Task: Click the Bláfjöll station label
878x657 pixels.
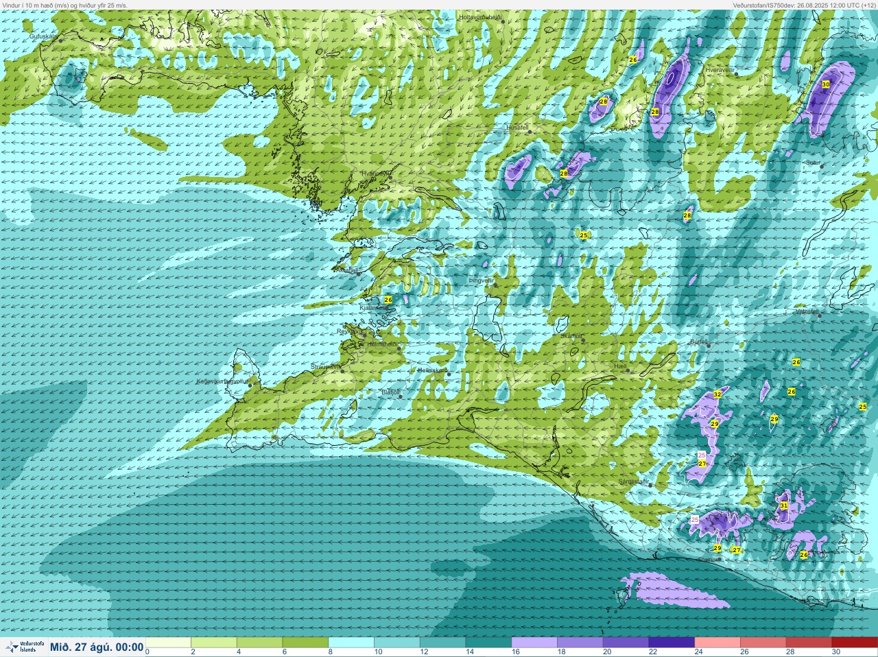Action: 390,392
